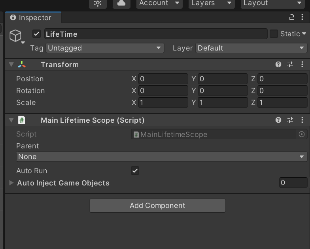Collapse the Transform component foldout
The height and width of the screenshot is (249, 310).
11,65
